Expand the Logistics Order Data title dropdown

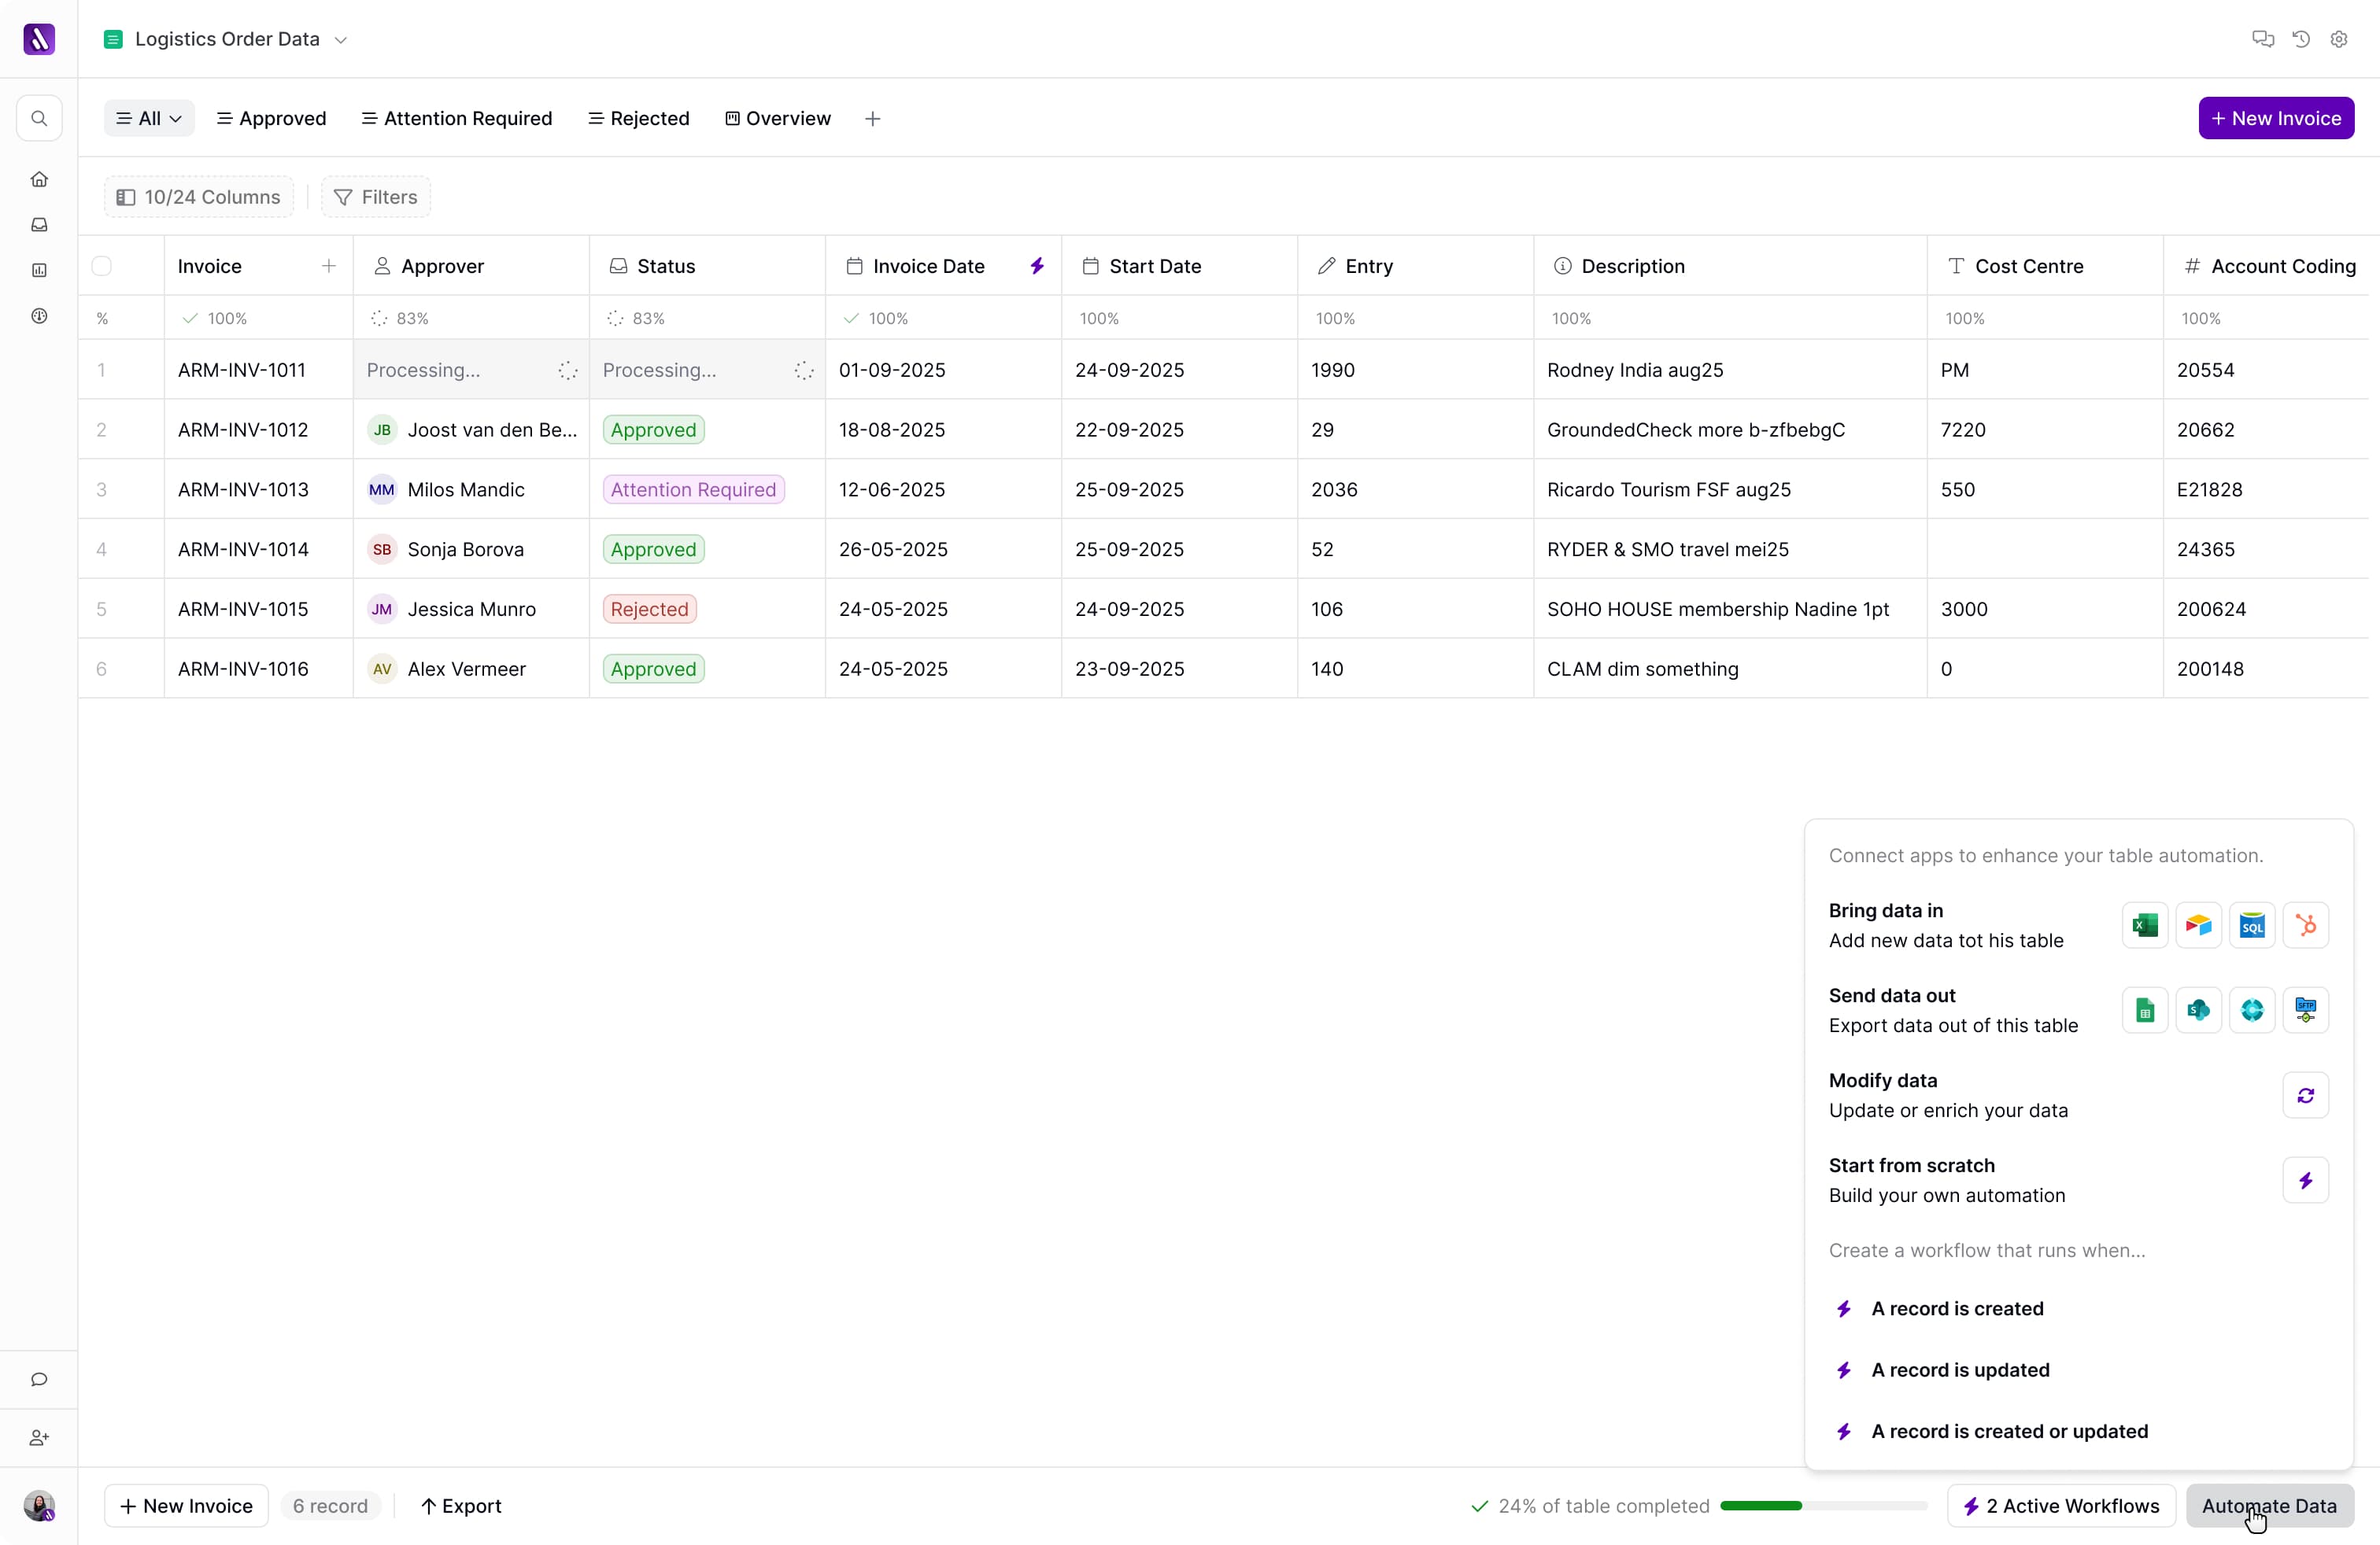point(341,40)
